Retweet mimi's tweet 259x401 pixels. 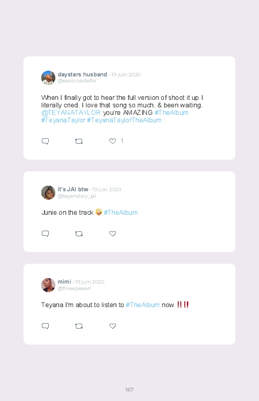click(79, 326)
